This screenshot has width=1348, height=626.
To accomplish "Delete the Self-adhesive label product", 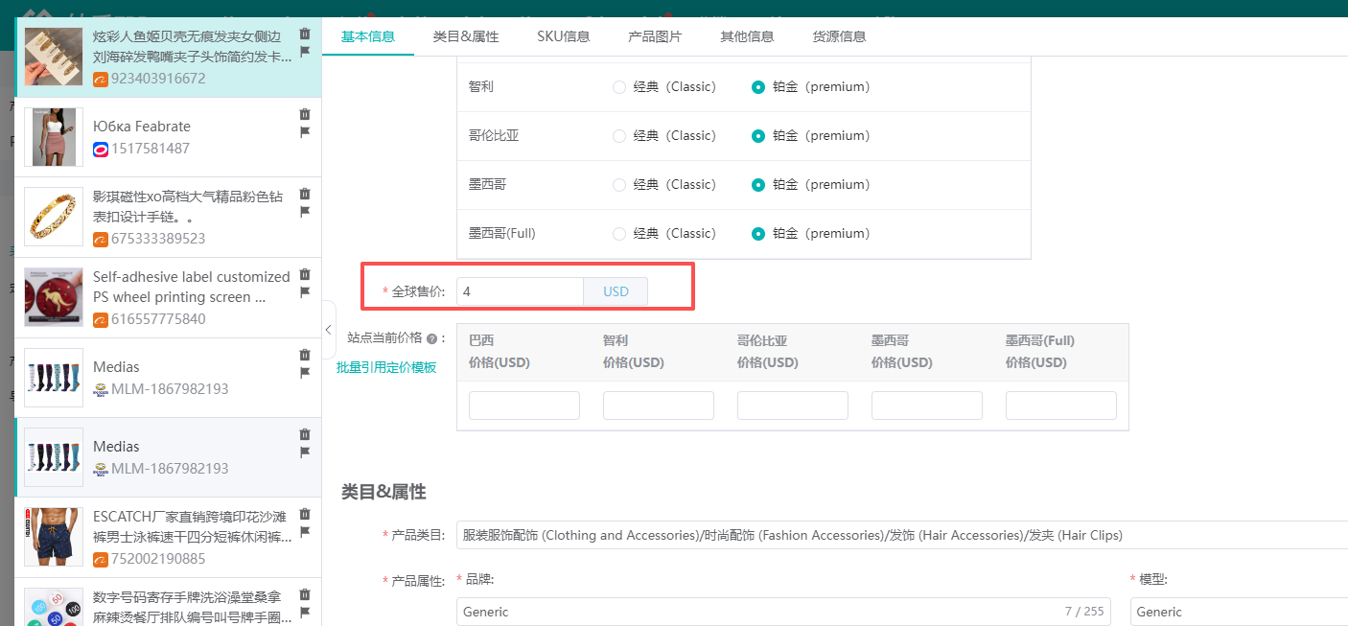I will 305,274.
